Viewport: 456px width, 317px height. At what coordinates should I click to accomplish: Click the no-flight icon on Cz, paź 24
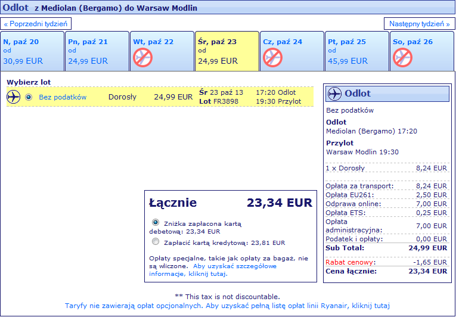pos(273,57)
